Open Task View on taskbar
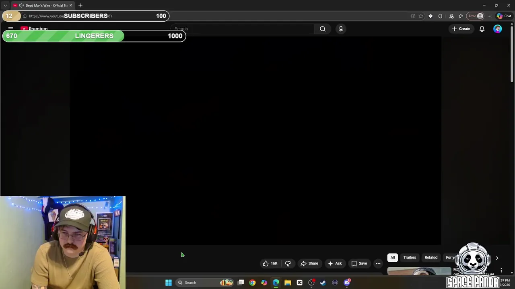This screenshot has height=289, width=515. pyautogui.click(x=241, y=283)
